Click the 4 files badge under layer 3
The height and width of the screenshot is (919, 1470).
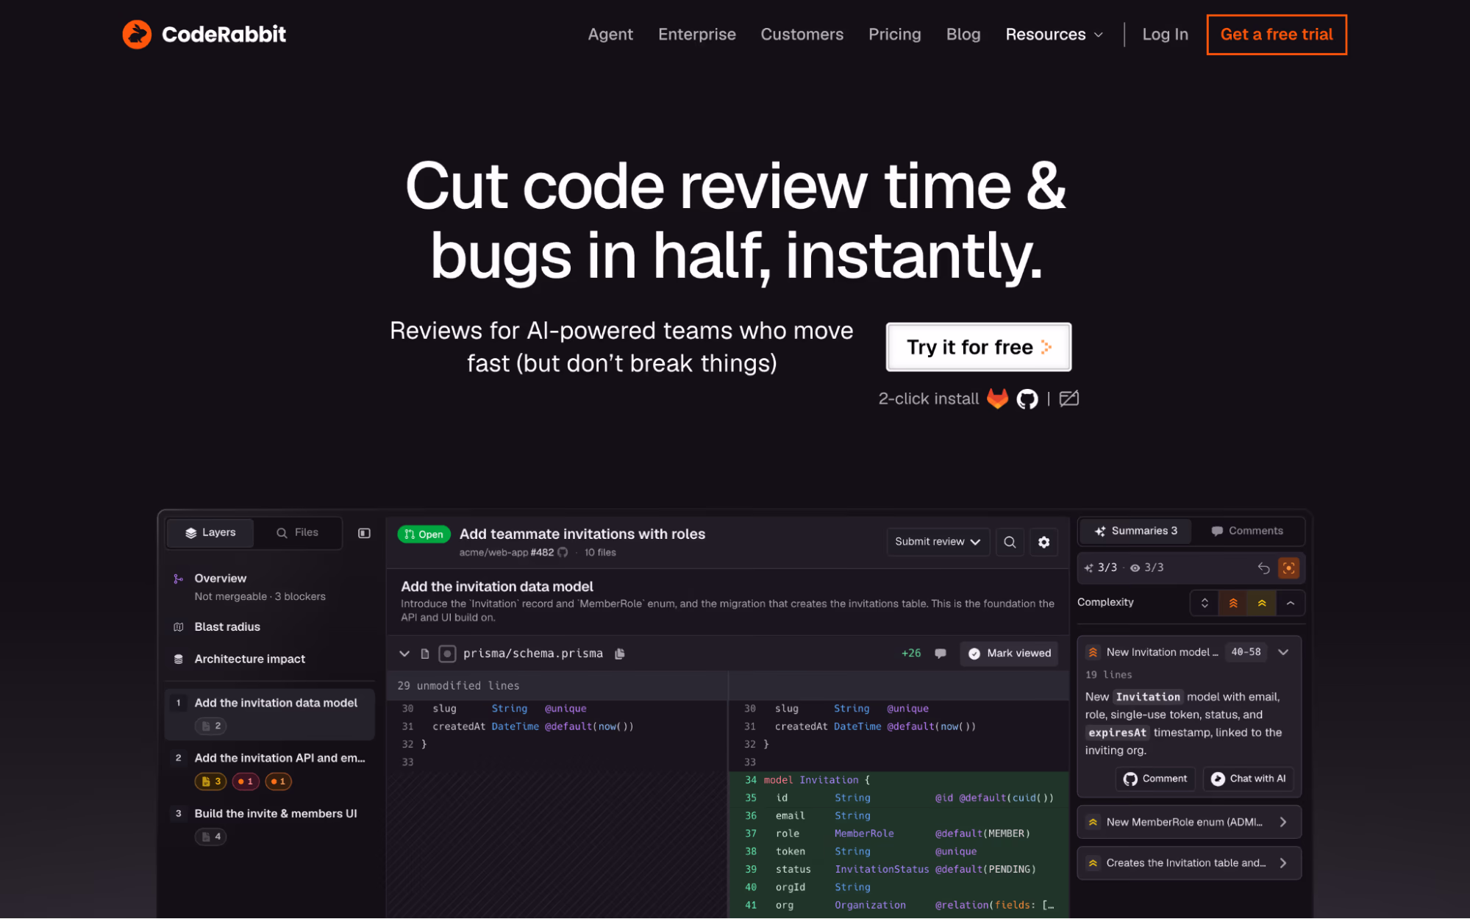coord(211,837)
